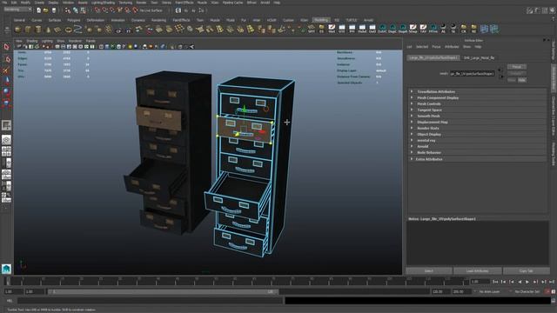557x313 pixels.
Task: Click the Copy Tab button
Action: click(526, 270)
